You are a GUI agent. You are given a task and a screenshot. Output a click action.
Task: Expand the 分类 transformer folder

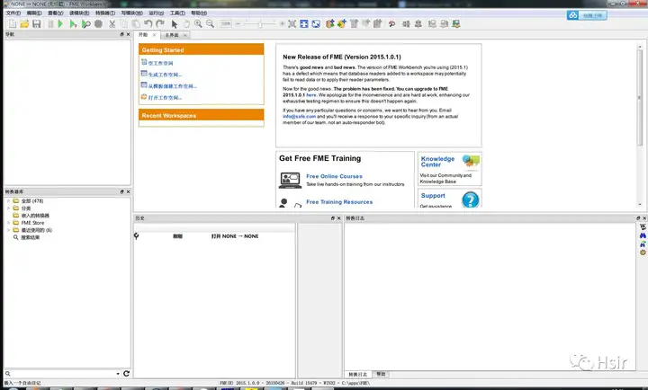click(8, 208)
